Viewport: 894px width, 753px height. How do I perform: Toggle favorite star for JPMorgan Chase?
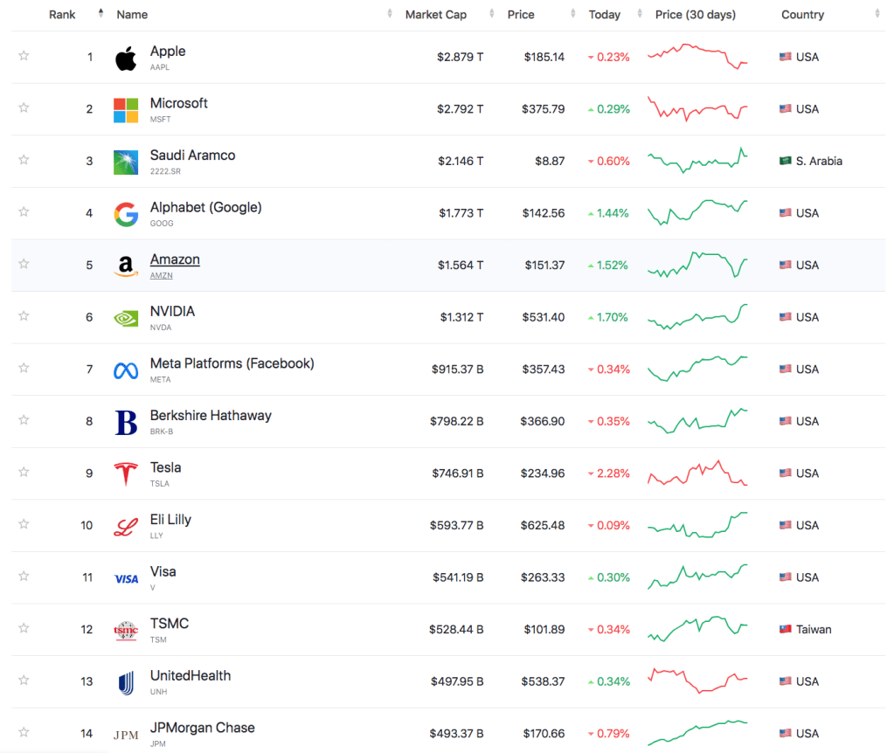point(24,732)
